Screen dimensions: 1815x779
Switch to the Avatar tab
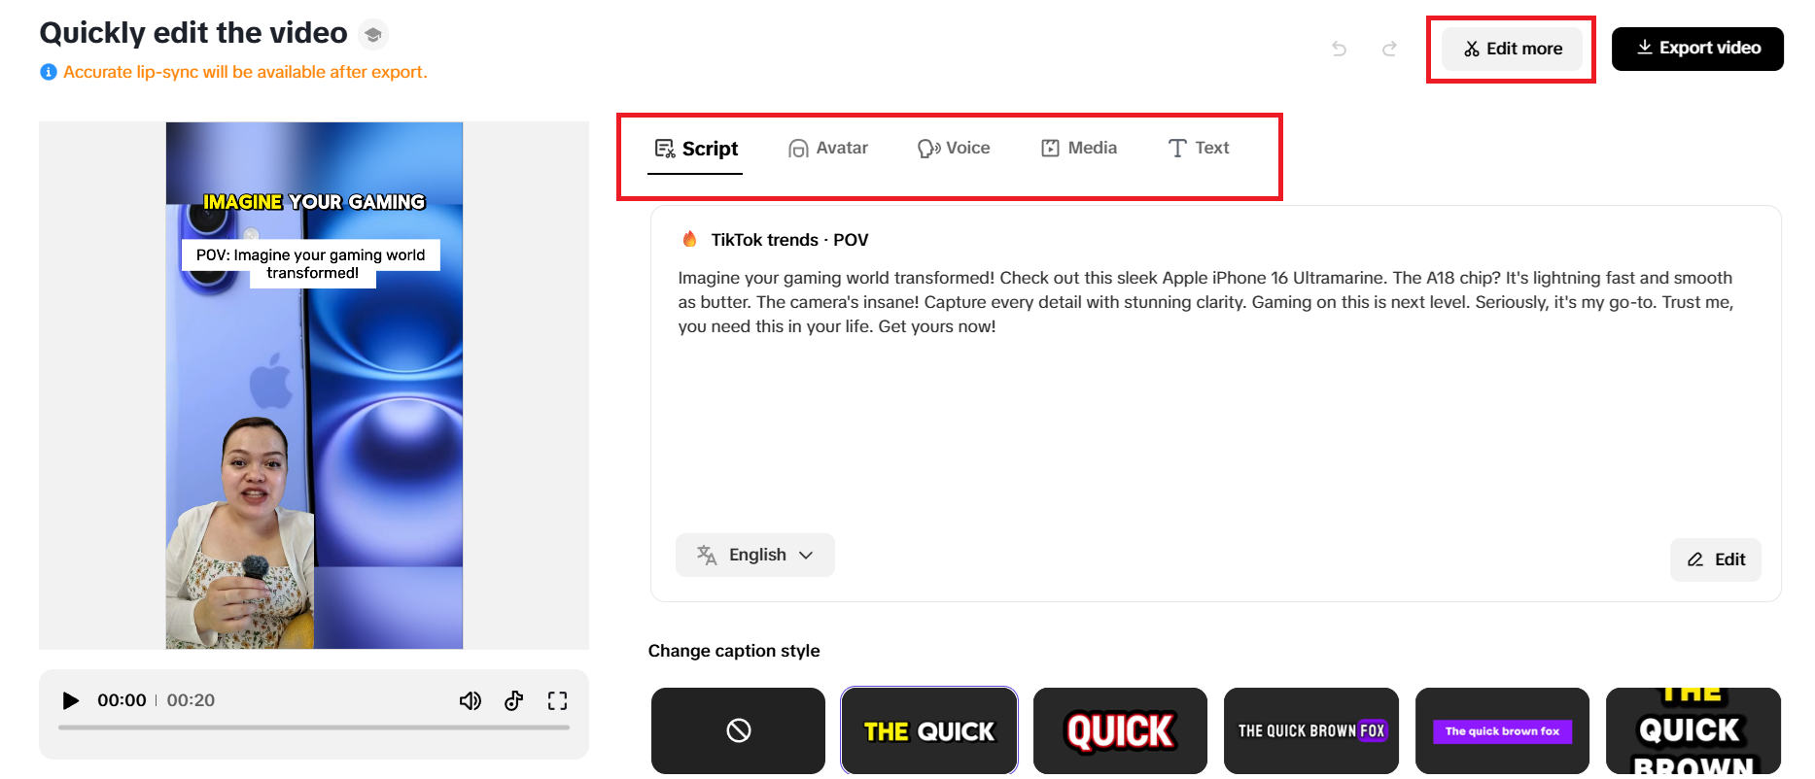828,148
